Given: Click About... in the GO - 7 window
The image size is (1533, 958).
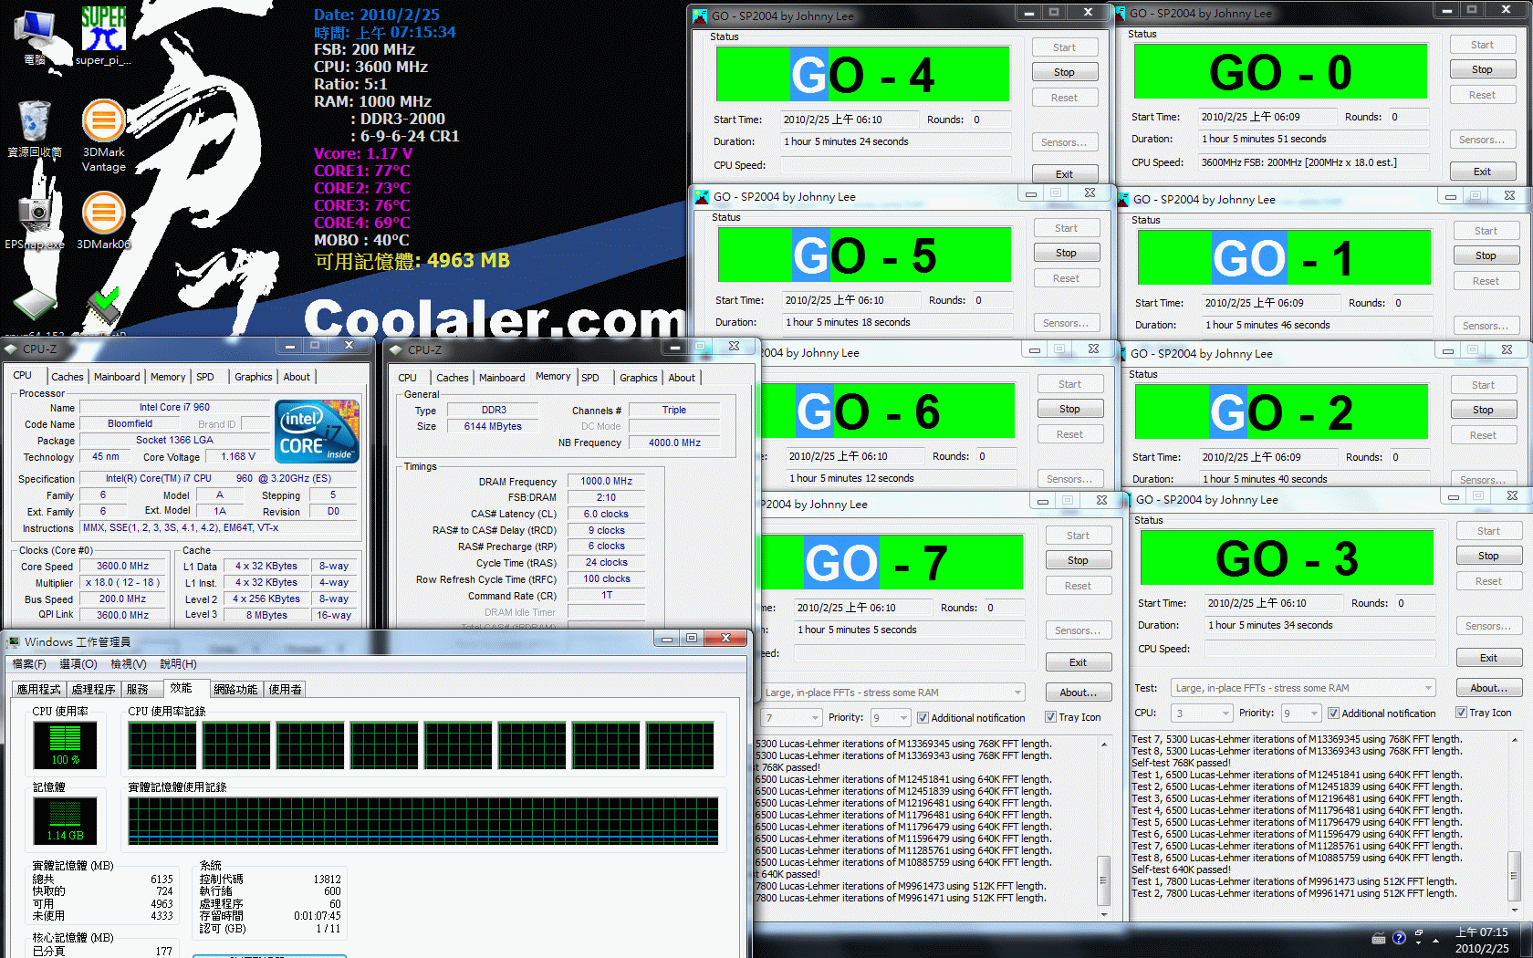Looking at the screenshot, I should (1078, 692).
